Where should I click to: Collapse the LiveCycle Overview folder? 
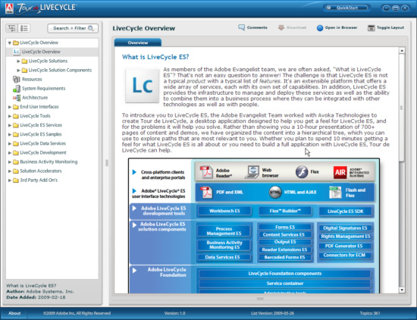coord(10,42)
